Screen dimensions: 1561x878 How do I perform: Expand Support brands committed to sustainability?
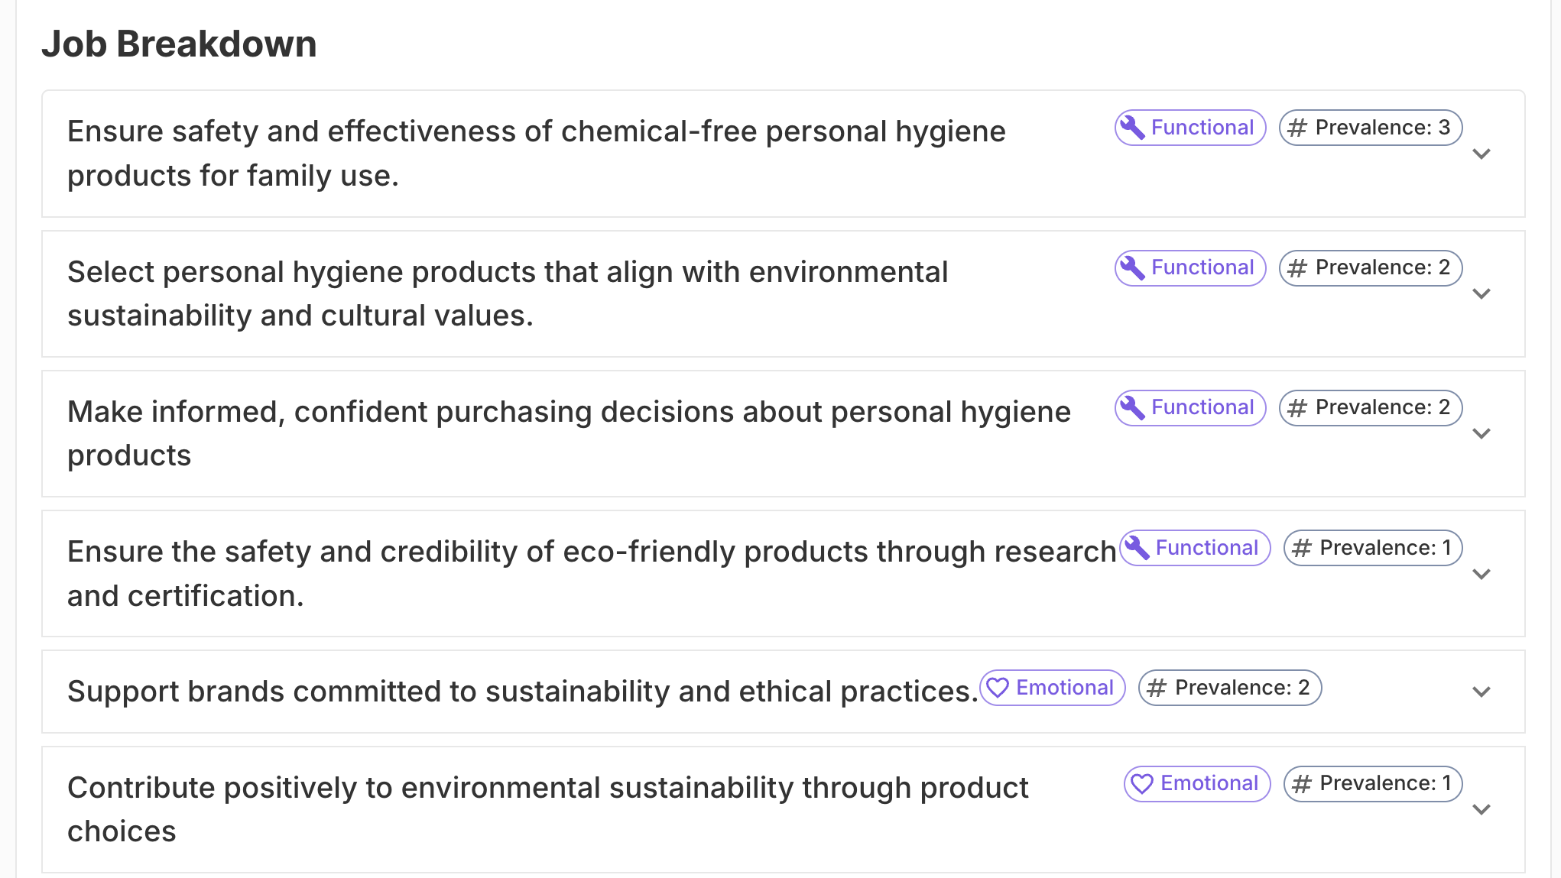click(1481, 692)
